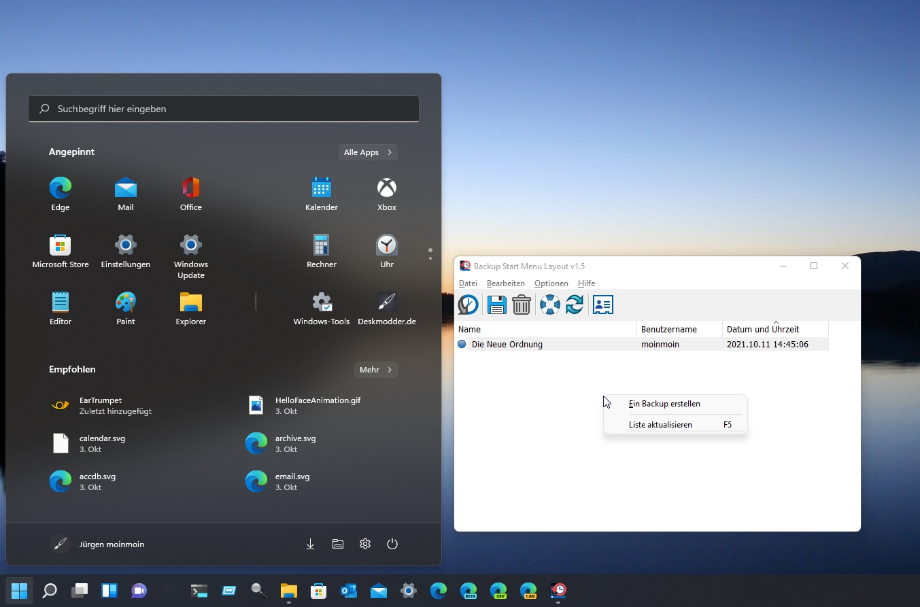Open Teams Chat on the taskbar
920x607 pixels.
click(139, 590)
